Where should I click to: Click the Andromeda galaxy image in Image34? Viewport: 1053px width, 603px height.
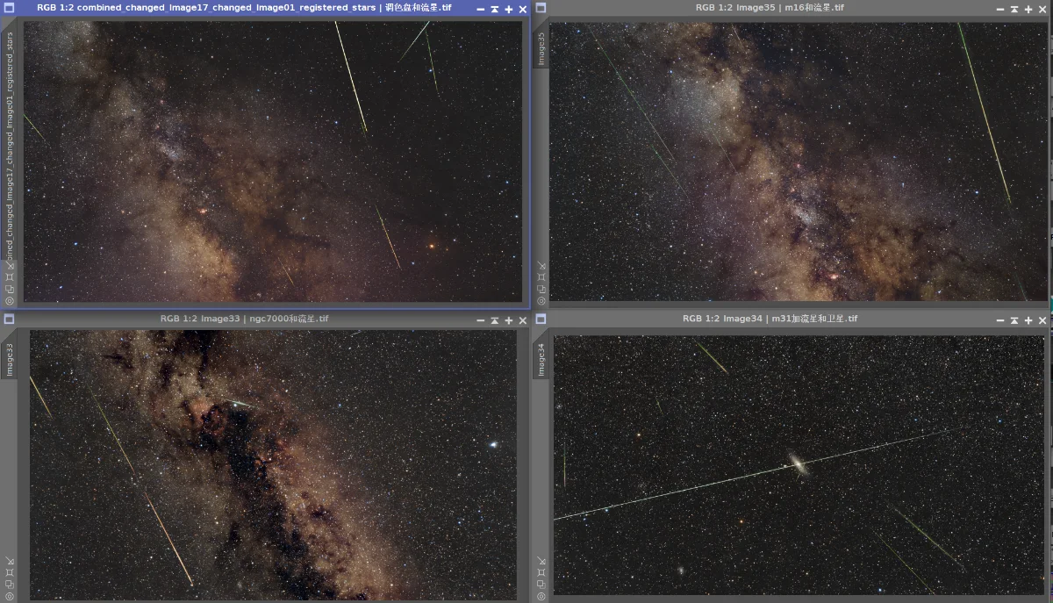799,465
